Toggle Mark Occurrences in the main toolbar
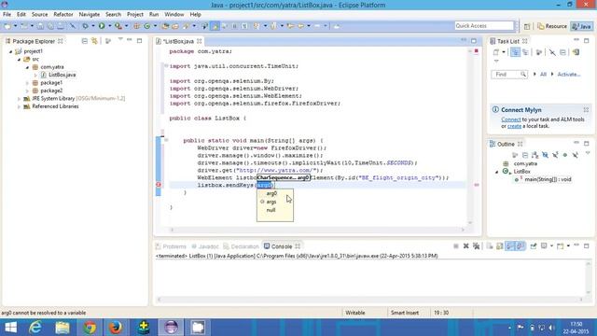 [x=215, y=26]
